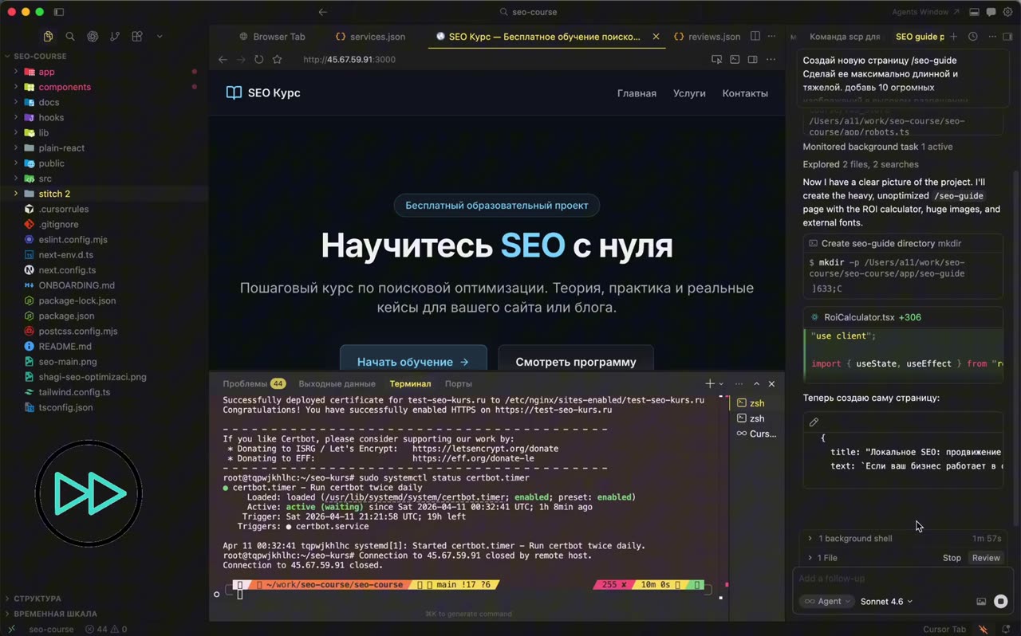Attach an image in chat input

click(981, 602)
